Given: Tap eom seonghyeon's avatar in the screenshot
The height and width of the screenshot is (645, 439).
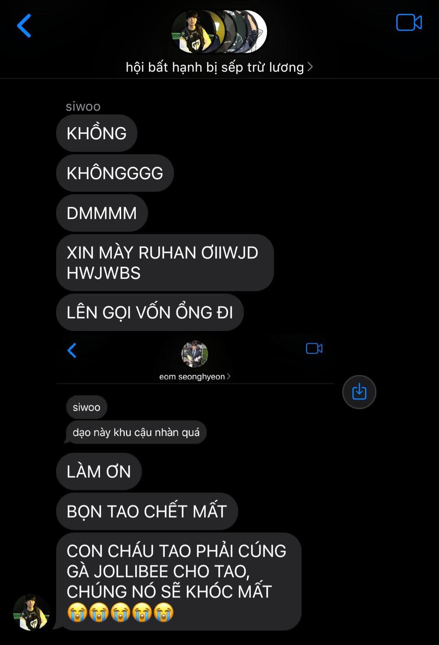Looking at the screenshot, I should 195,354.
